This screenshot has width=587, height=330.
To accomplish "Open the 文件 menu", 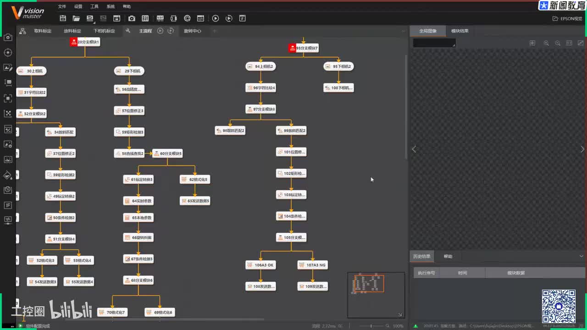I will [x=62, y=6].
